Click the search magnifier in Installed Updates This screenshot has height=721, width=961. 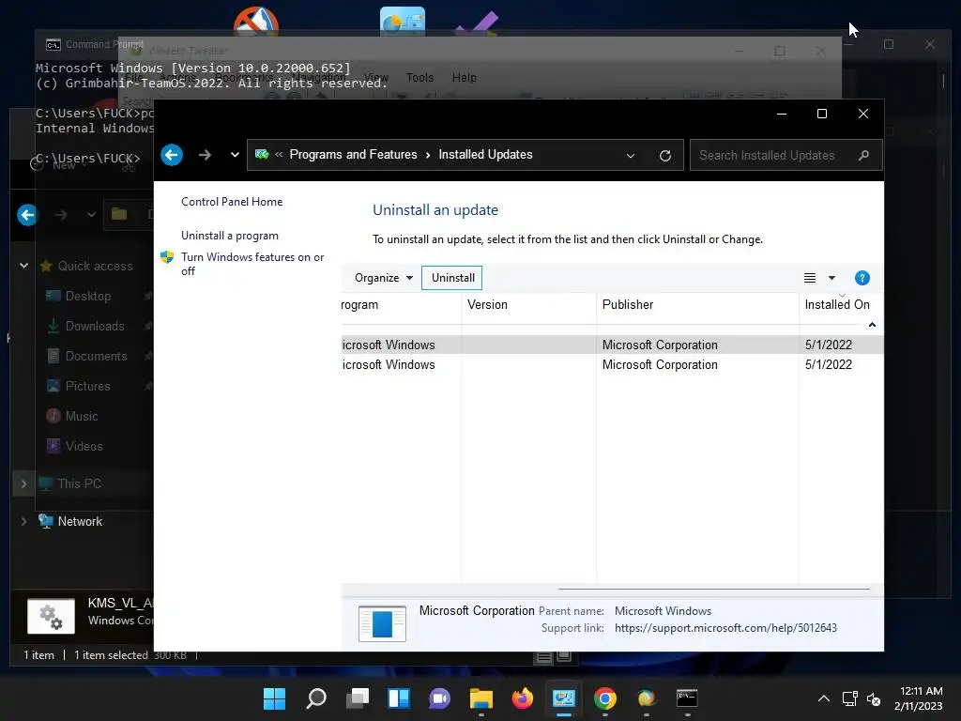[863, 155]
